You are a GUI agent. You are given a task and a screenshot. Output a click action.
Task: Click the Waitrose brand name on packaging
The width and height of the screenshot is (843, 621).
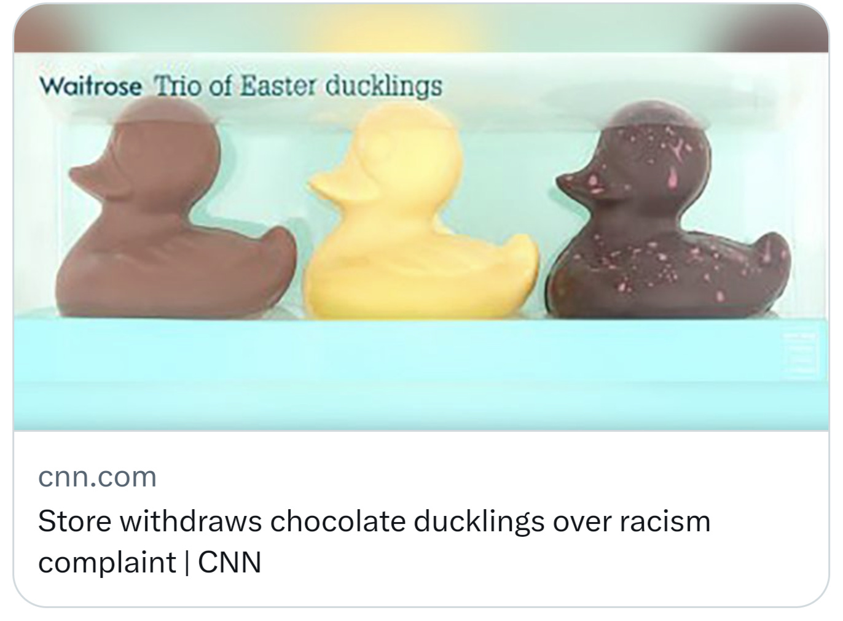[x=90, y=87]
